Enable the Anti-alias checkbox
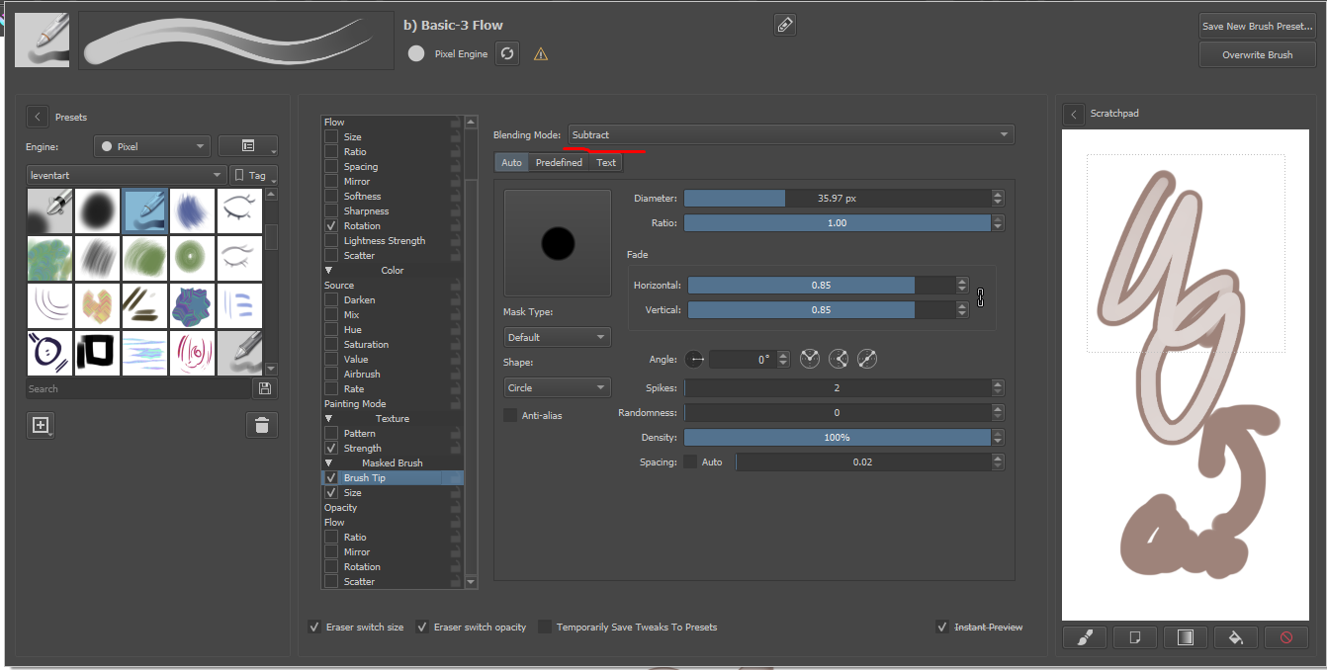The height and width of the screenshot is (670, 1327). (x=510, y=415)
